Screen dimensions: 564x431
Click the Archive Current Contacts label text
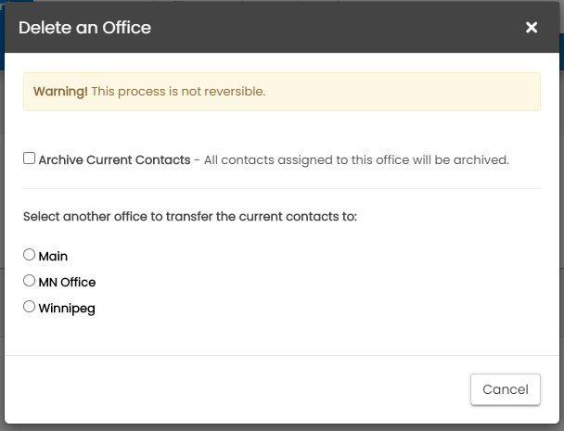point(114,159)
